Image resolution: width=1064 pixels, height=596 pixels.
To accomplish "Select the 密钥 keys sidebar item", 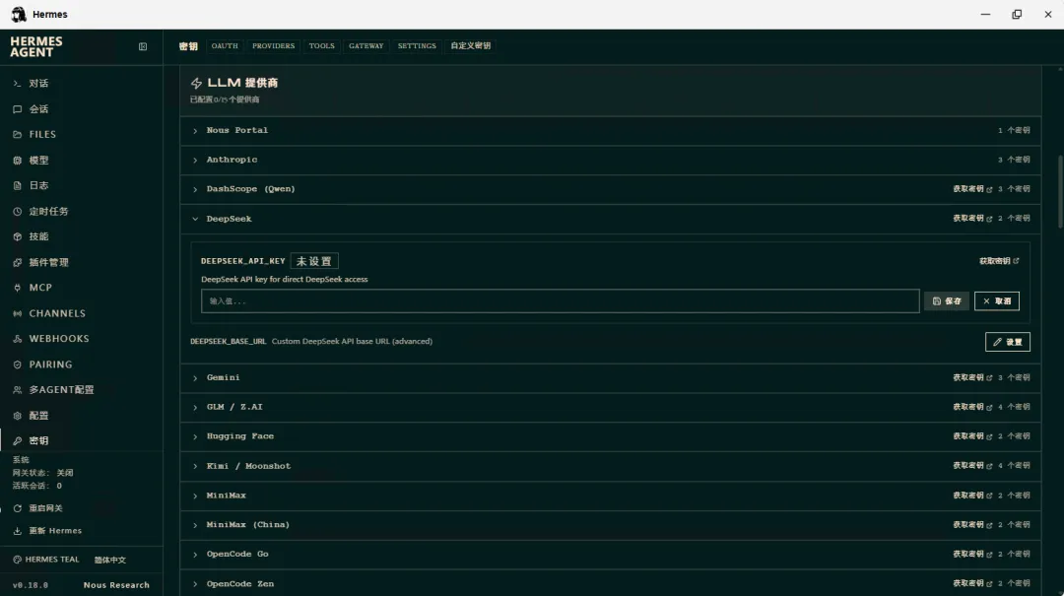I will click(x=38, y=440).
